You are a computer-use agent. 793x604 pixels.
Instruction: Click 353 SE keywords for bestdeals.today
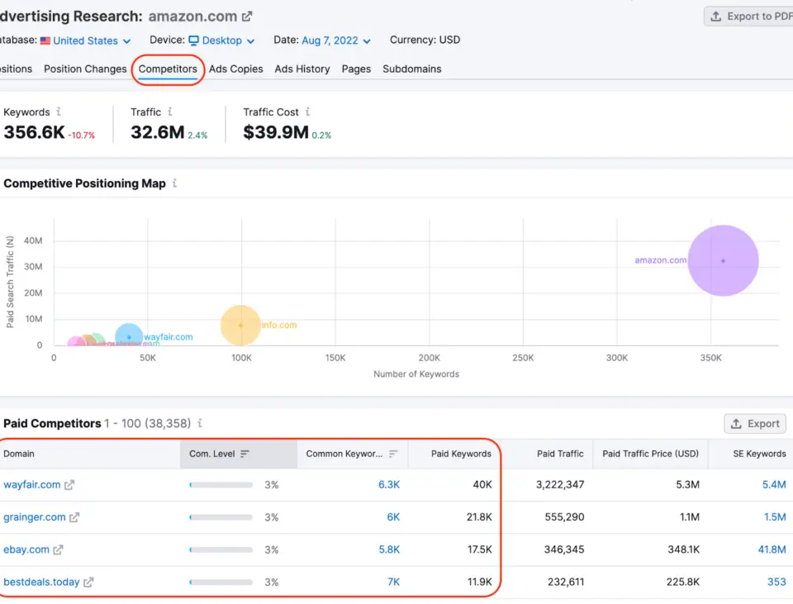tap(776, 582)
